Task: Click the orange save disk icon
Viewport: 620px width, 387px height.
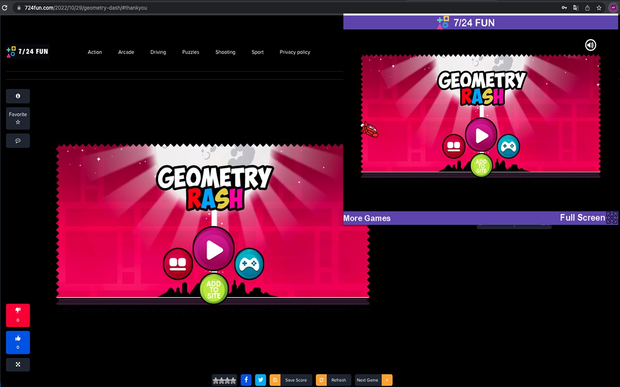Action: tap(275, 380)
